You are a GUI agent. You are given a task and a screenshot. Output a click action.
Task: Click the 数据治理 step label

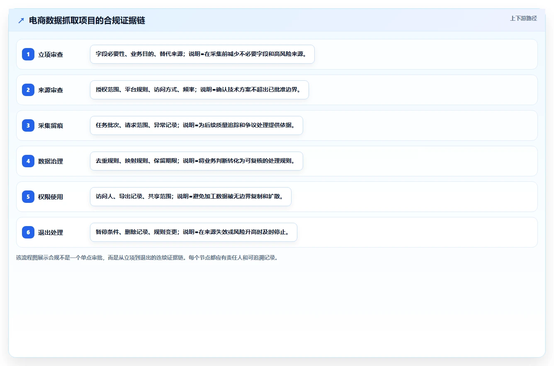[x=51, y=161]
